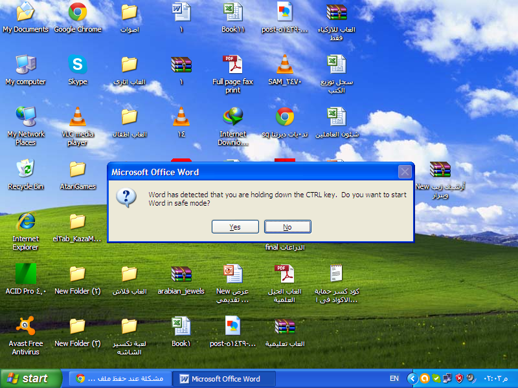Select VLC media player shortcut
The image size is (518, 388).
(78, 126)
